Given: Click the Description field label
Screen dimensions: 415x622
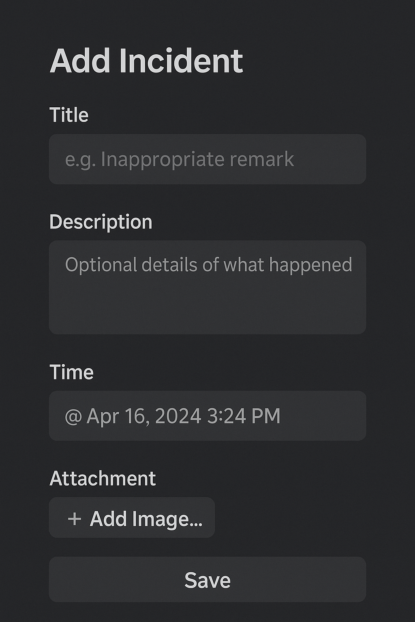Looking at the screenshot, I should pyautogui.click(x=101, y=222).
